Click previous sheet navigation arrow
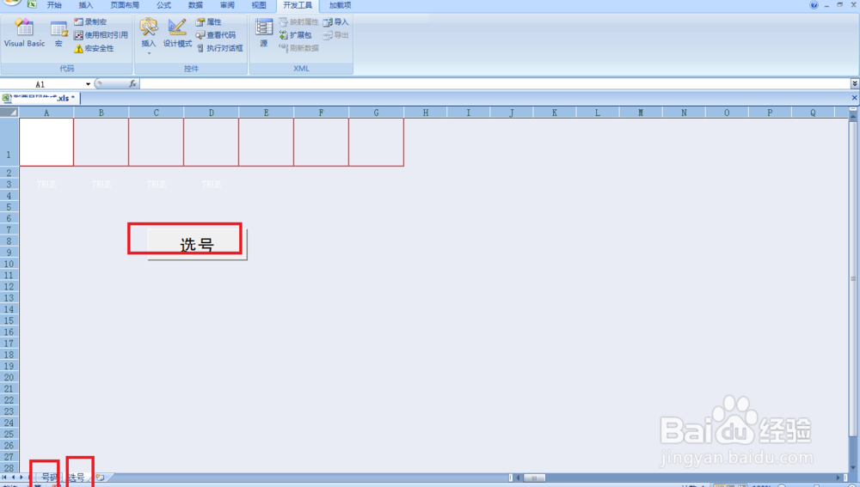Viewport: 860px width, 487px height. point(13,478)
